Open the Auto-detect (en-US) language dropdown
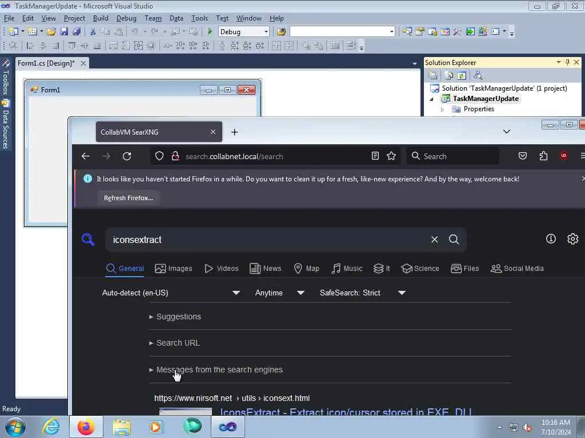 171,293
